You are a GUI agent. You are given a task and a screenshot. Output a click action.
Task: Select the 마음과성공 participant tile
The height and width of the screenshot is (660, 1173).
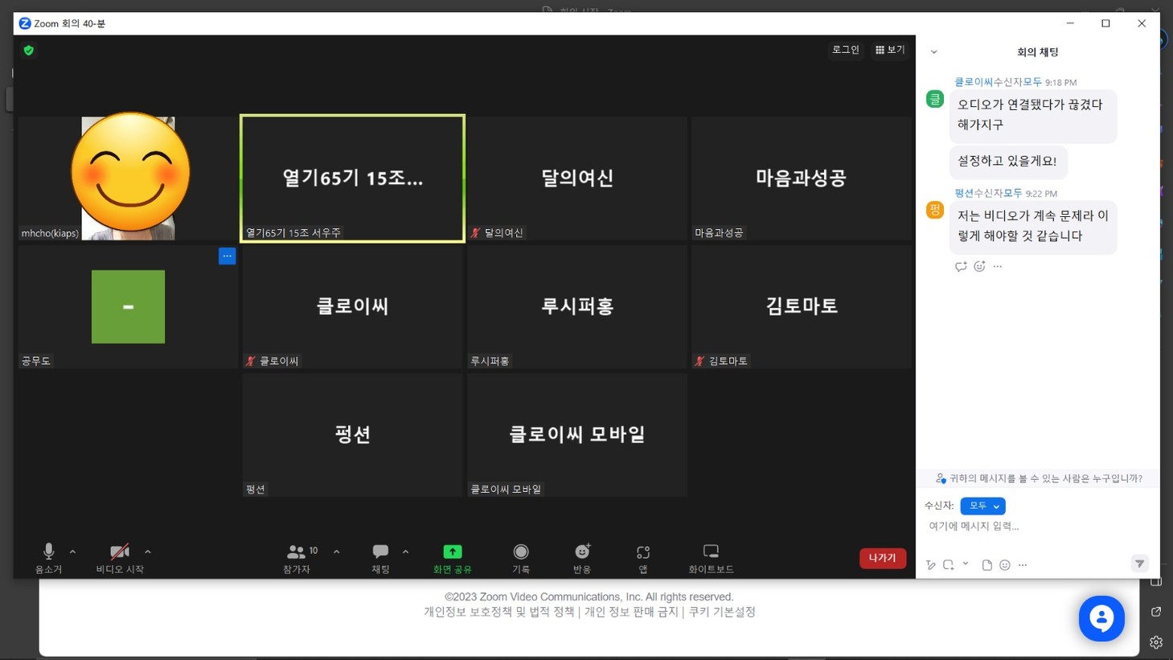tap(801, 178)
